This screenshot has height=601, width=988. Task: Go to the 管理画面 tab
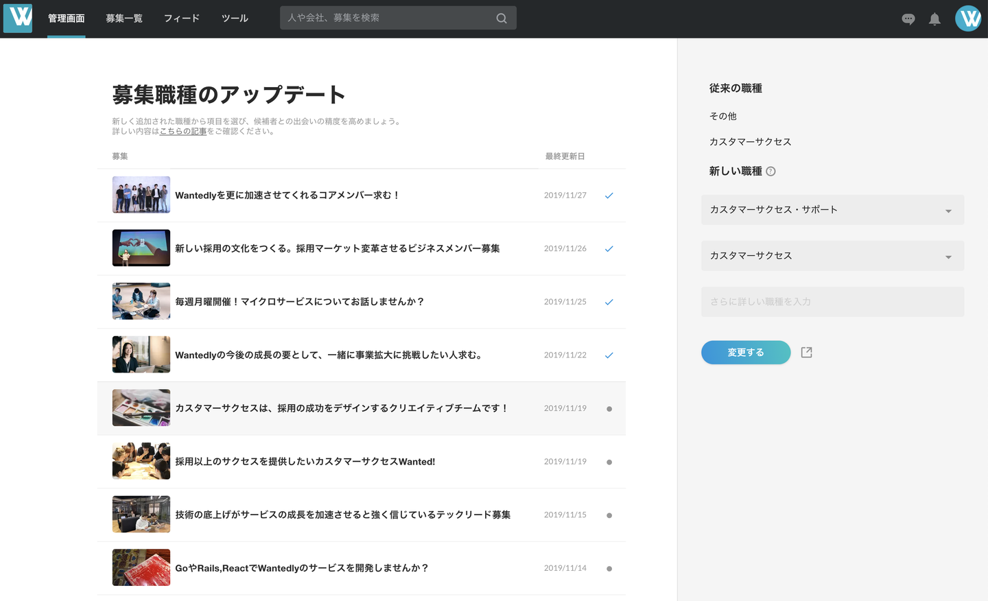[67, 19]
